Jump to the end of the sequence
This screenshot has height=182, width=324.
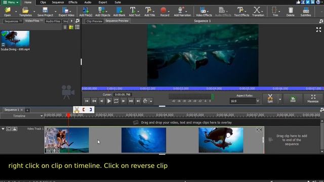point(138,101)
